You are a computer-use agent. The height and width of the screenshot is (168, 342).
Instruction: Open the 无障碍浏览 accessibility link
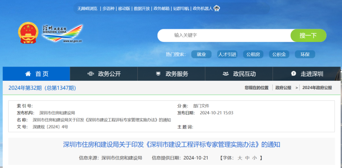tap(87, 9)
